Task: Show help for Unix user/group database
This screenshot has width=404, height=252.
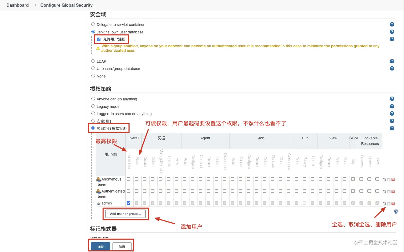Action: (392, 68)
